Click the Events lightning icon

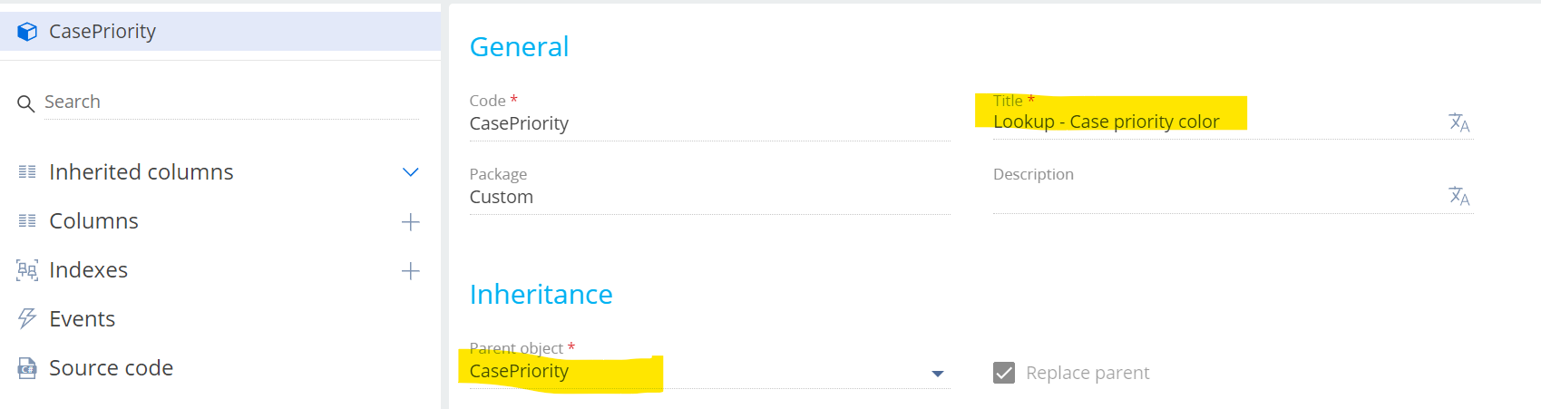coord(27,318)
